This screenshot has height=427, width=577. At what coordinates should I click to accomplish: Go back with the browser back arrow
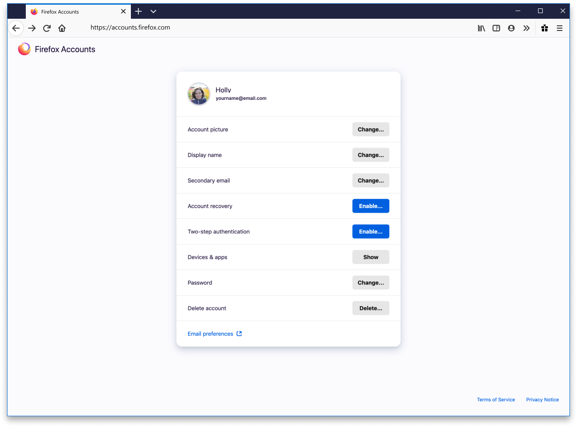point(16,28)
